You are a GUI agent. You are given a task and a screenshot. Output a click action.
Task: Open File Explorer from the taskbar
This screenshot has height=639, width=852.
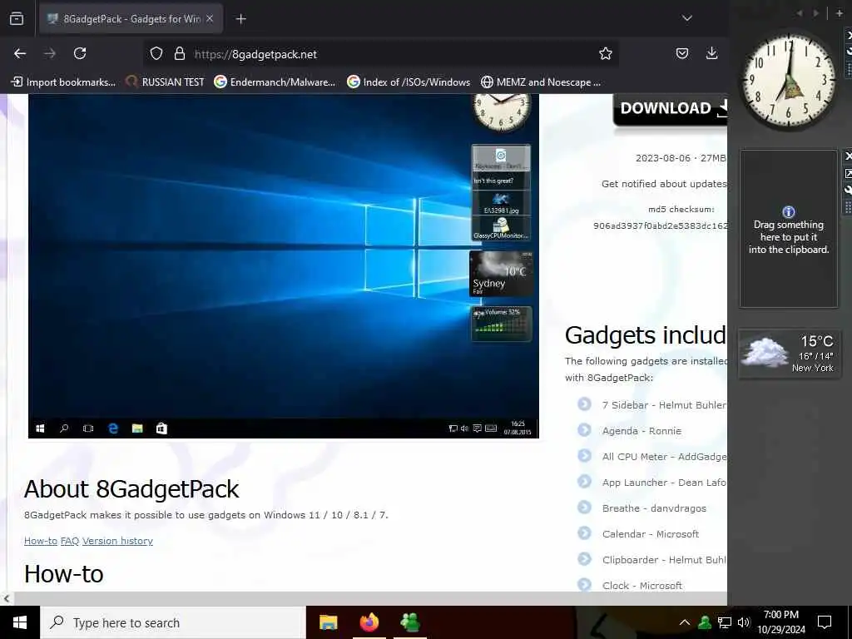point(328,622)
